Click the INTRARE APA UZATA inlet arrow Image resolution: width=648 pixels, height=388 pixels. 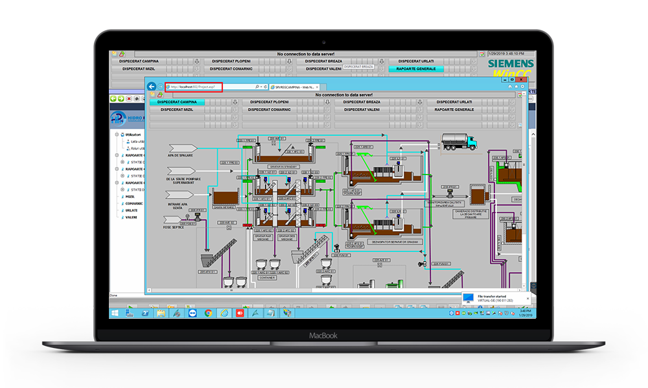[x=179, y=195]
